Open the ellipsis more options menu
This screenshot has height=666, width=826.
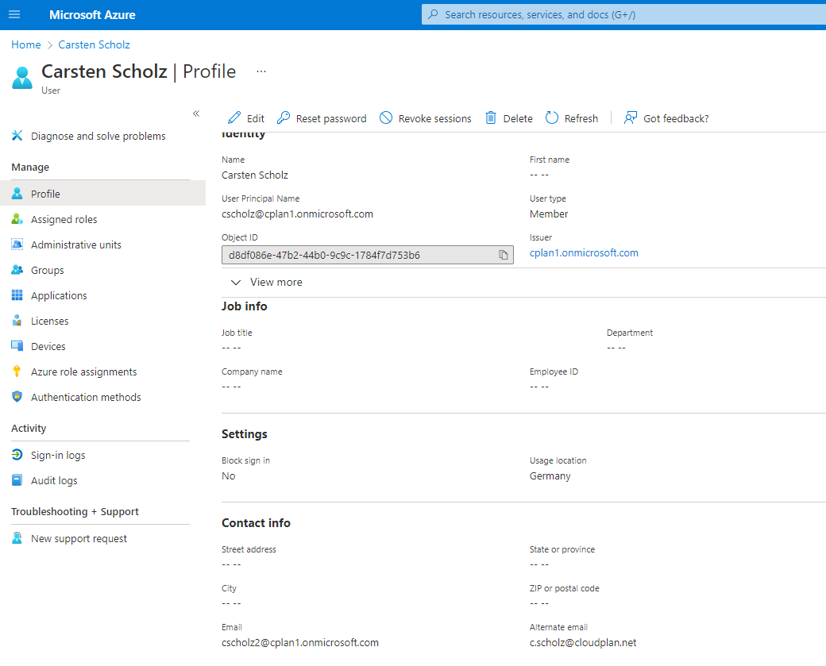(x=261, y=71)
